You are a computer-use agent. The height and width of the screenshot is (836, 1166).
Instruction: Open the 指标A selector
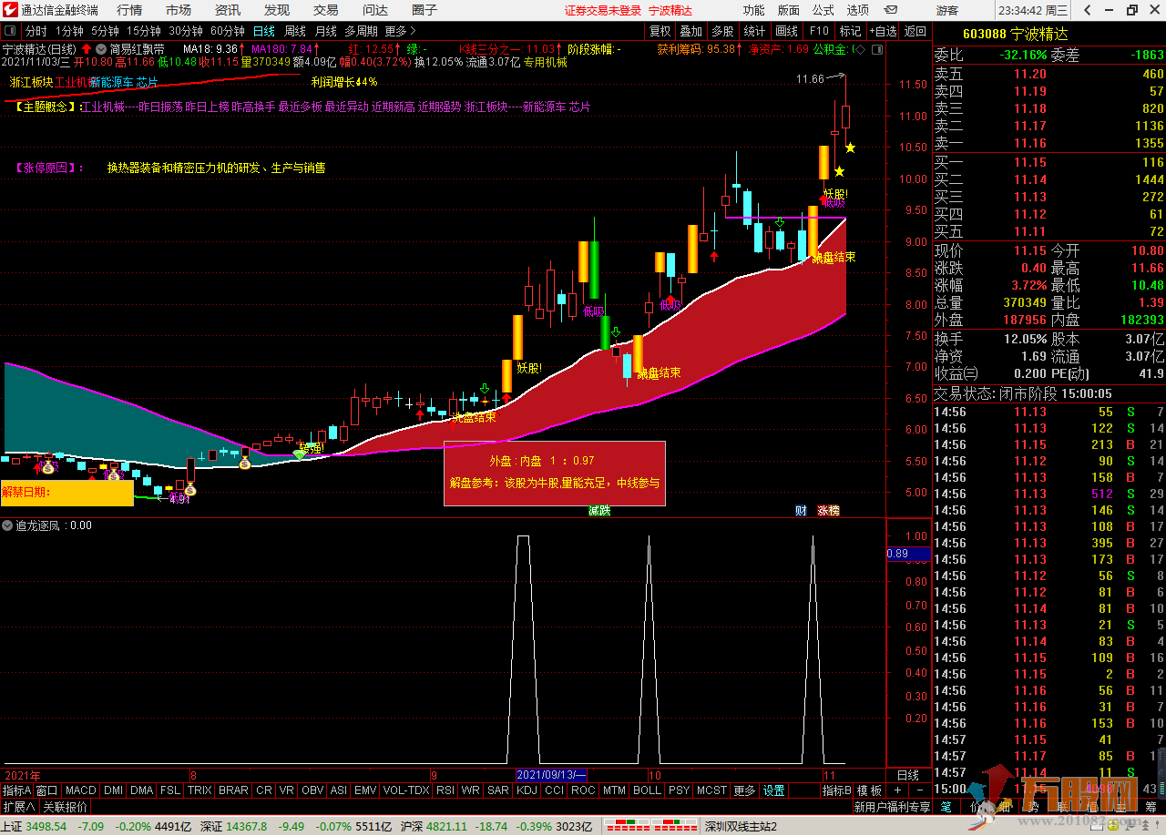(x=16, y=790)
